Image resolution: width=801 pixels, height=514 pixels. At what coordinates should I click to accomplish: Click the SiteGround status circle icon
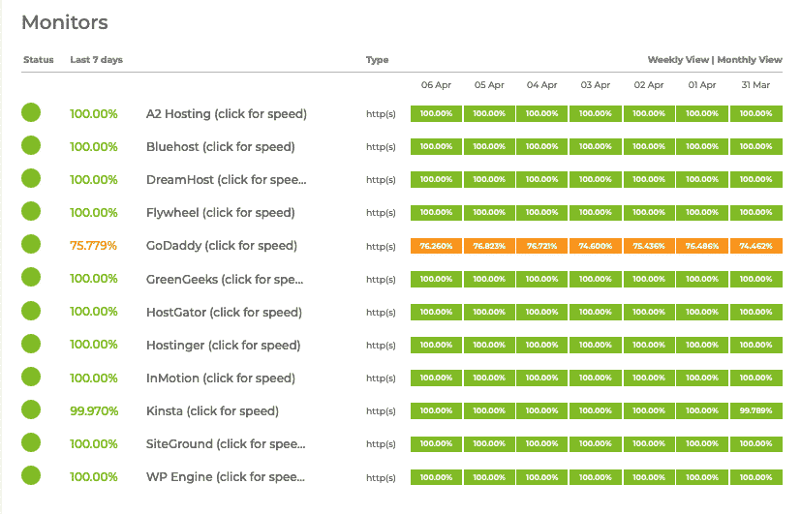31,443
